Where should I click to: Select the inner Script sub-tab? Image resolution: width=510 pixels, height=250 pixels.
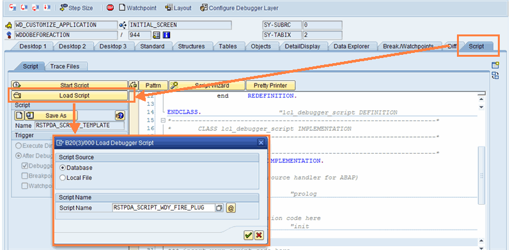[30, 66]
